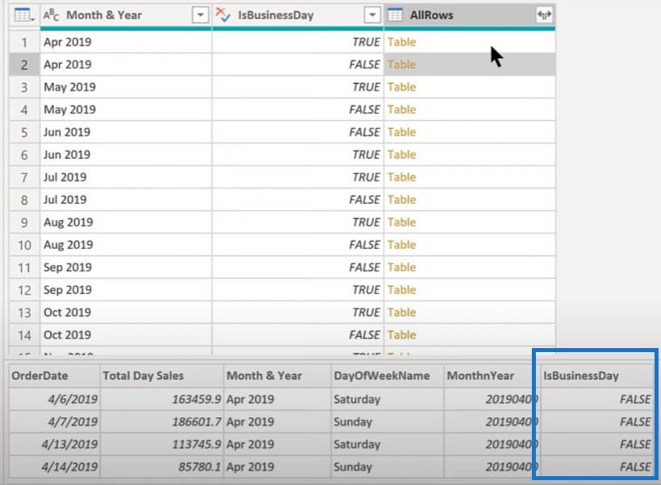The image size is (661, 485).
Task: Open the table menu icon in header corner
Action: 23,15
